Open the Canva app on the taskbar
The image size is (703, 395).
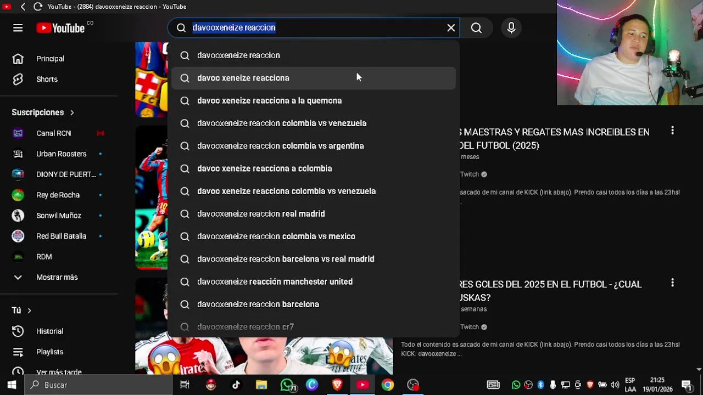click(x=312, y=385)
